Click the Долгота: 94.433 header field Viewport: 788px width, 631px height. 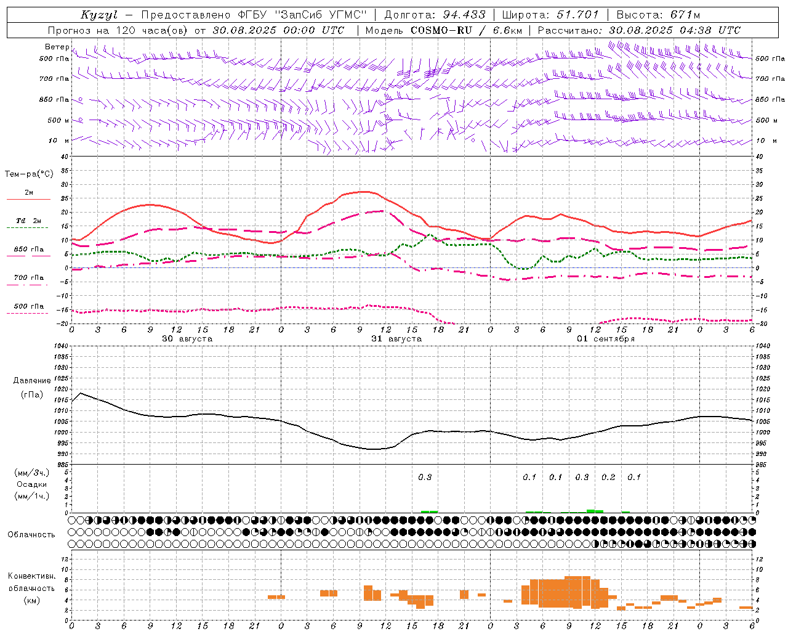click(435, 15)
